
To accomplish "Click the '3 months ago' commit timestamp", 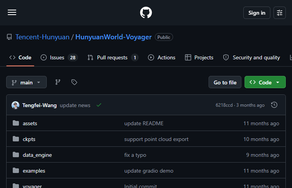I will [x=250, y=105].
